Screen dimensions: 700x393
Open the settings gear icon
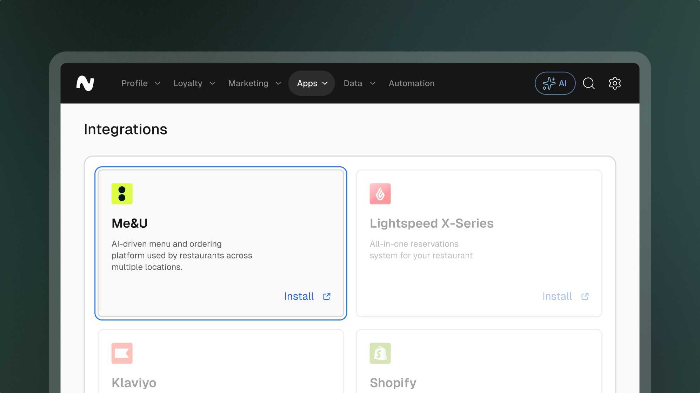(614, 83)
